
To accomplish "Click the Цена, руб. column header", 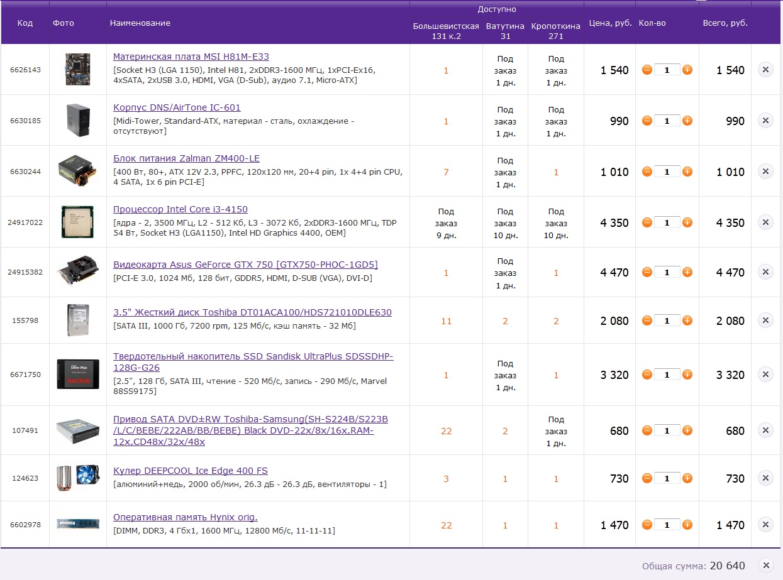I will pos(610,23).
